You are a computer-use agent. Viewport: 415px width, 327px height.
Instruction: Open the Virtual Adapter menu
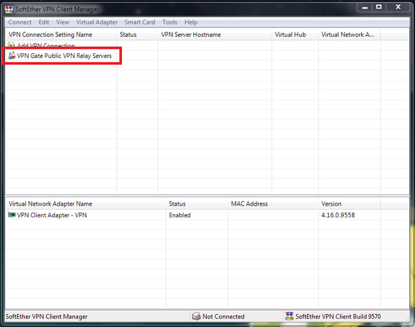(97, 22)
